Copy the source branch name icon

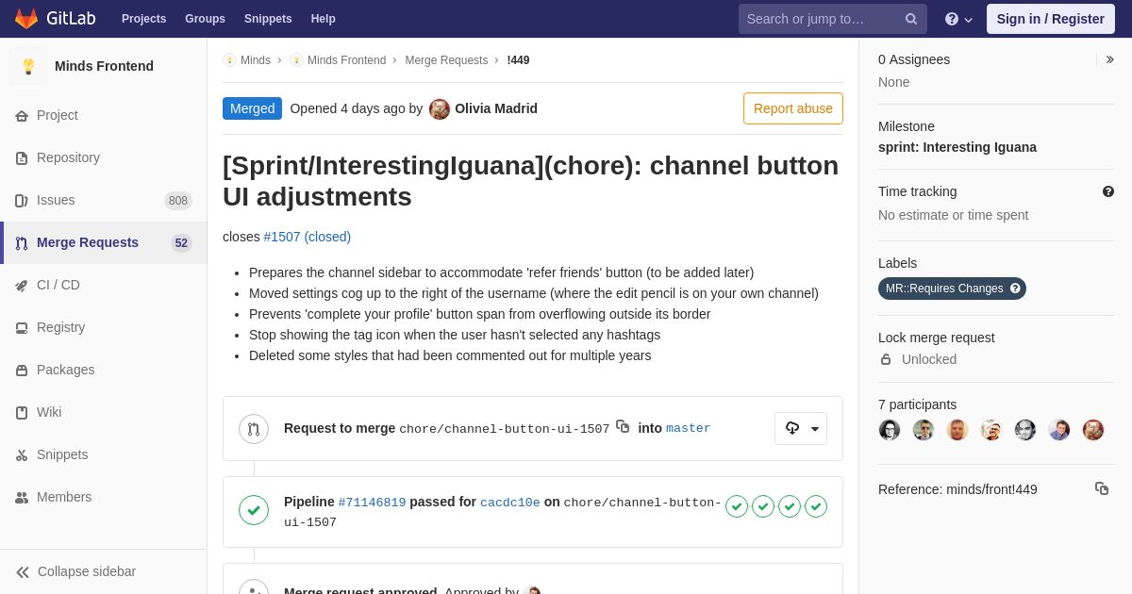click(x=623, y=427)
